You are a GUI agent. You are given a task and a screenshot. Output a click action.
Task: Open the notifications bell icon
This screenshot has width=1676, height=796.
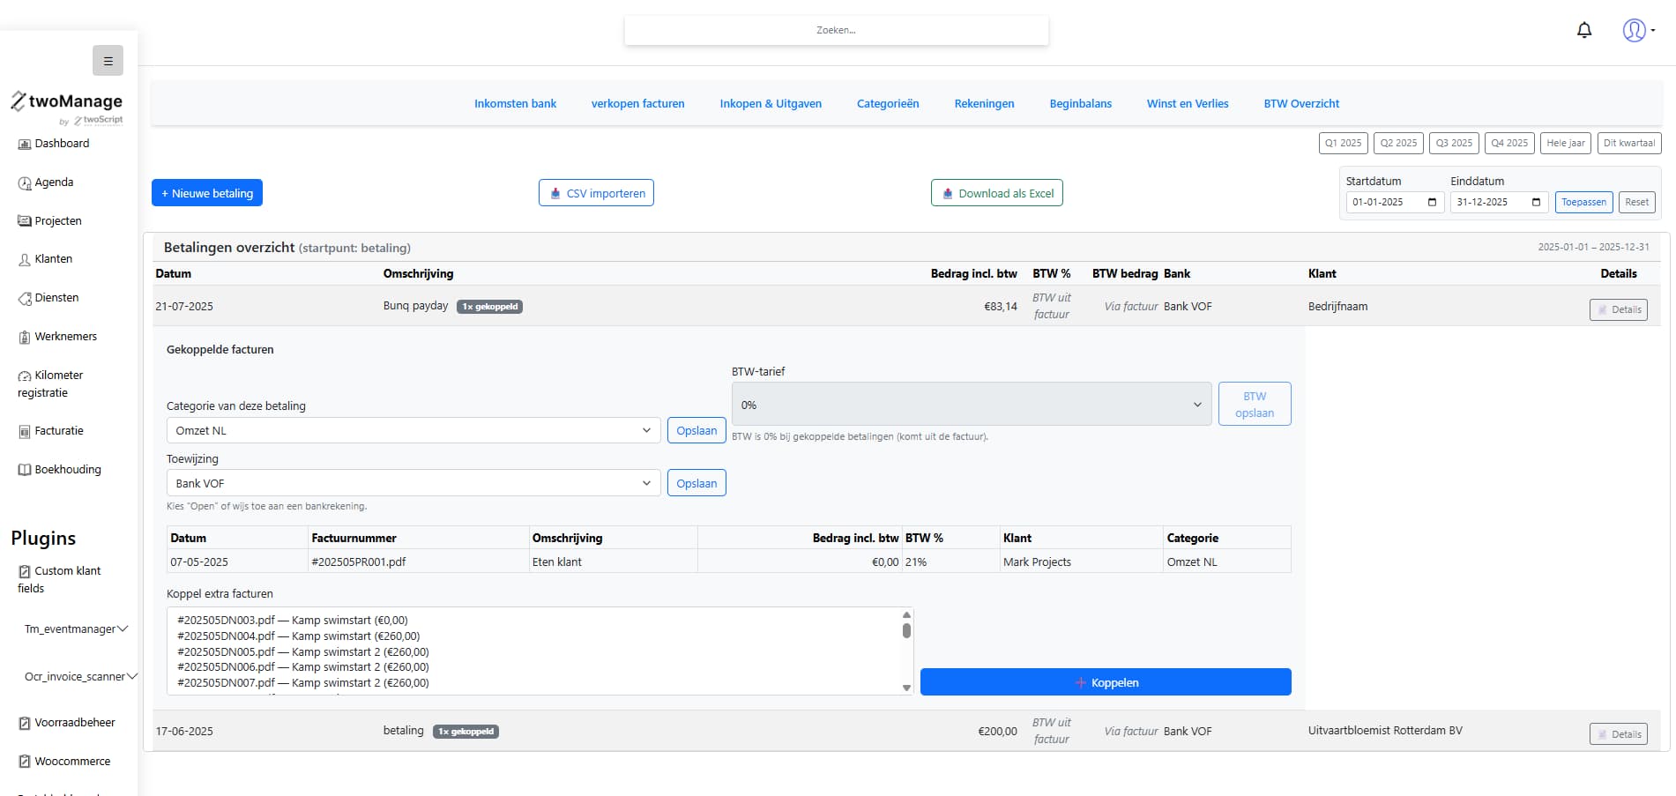tap(1584, 31)
